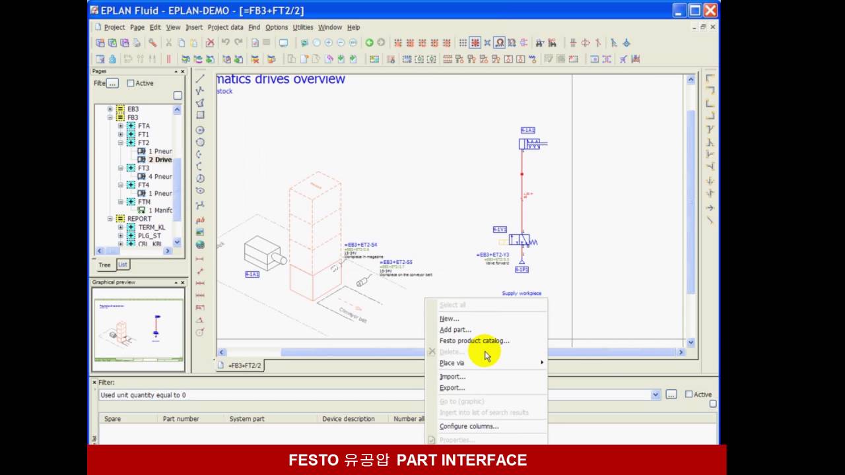The image size is (845, 475).
Task: Click the Redo arrow icon
Action: 238,43
